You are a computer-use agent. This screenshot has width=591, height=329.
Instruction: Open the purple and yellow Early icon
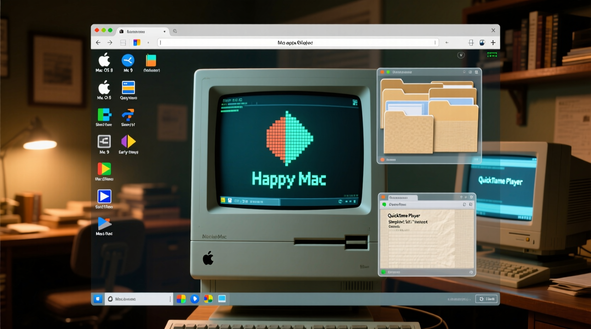point(128,141)
